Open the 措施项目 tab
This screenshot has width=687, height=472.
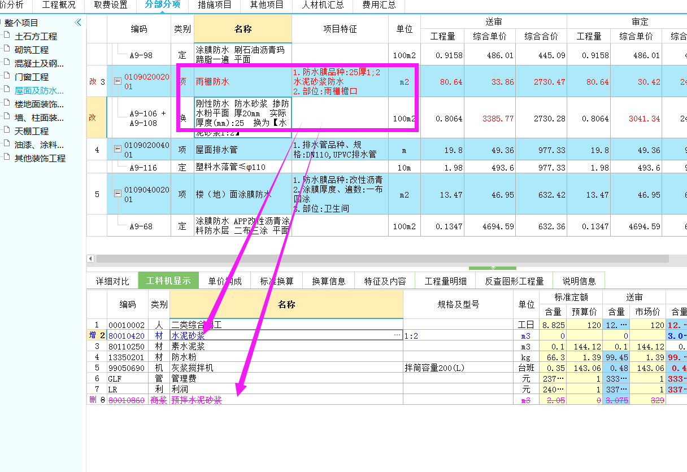pos(215,5)
